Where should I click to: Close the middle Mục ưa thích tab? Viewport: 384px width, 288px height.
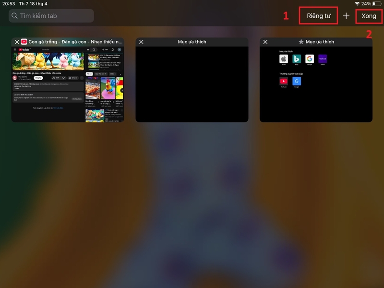(x=141, y=42)
